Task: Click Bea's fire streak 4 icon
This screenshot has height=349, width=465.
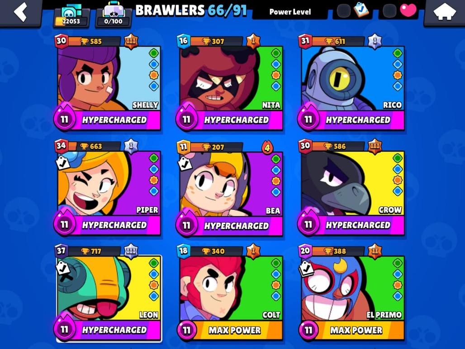Action: point(267,147)
